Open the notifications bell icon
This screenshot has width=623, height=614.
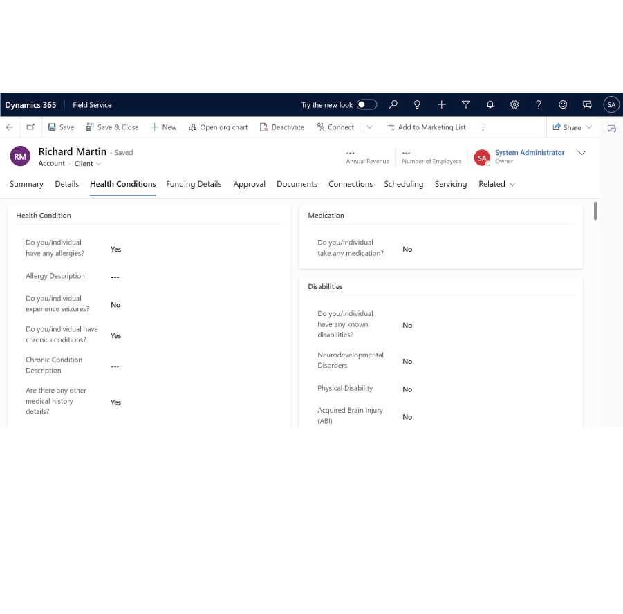click(x=490, y=104)
